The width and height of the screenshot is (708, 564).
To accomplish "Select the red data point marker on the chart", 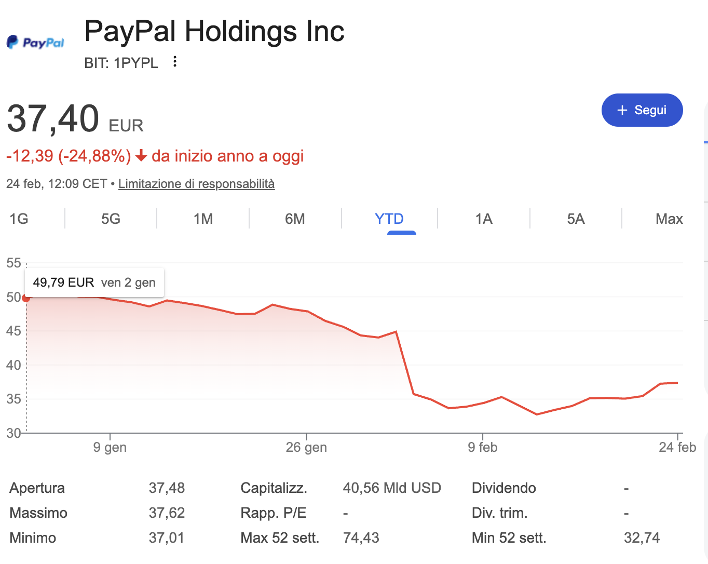I will (26, 298).
